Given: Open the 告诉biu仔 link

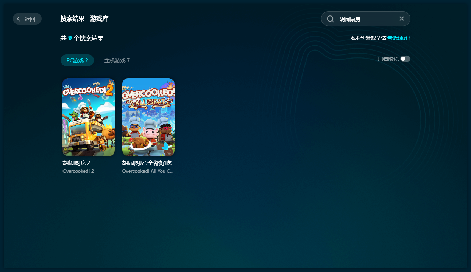Looking at the screenshot, I should click(399, 38).
